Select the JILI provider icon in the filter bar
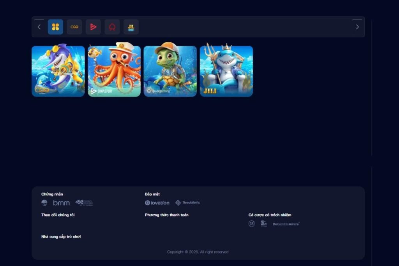This screenshot has height=266, width=399. click(131, 27)
